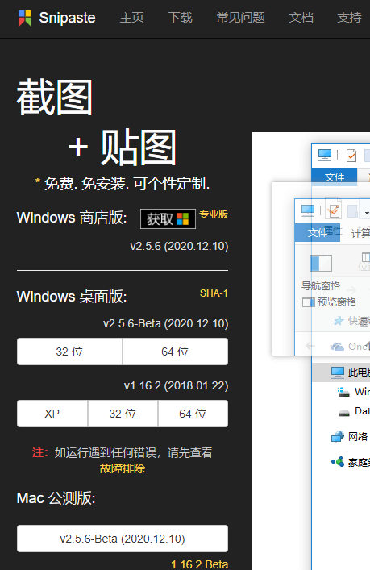Click checkmark properties icon in back Explorer title bar
370x570 pixels.
[x=351, y=156]
